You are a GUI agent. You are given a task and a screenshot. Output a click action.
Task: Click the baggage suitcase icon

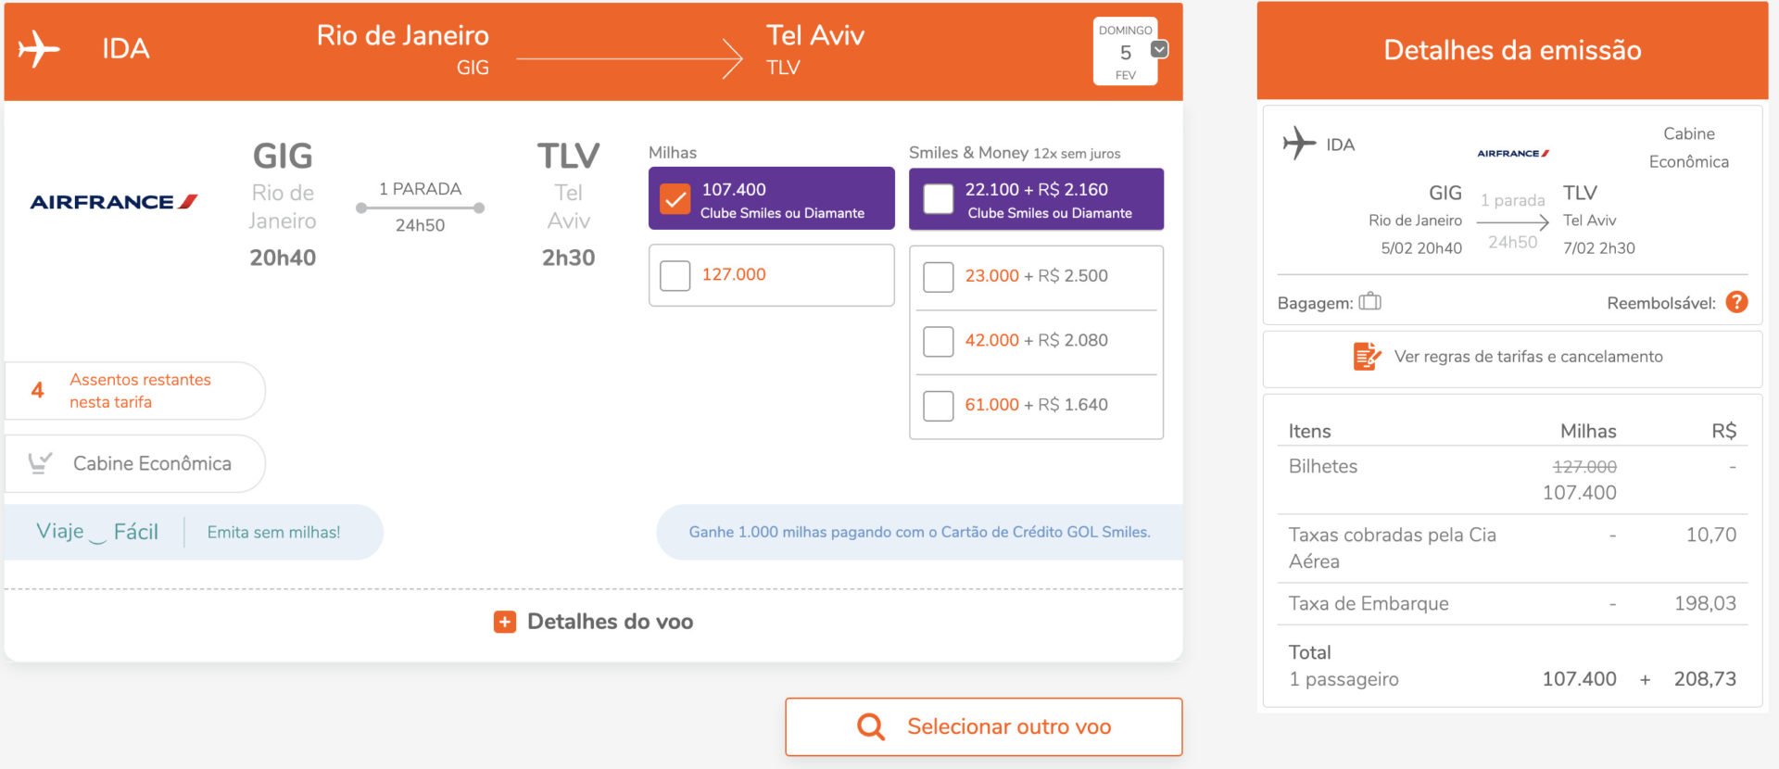[x=1369, y=301]
